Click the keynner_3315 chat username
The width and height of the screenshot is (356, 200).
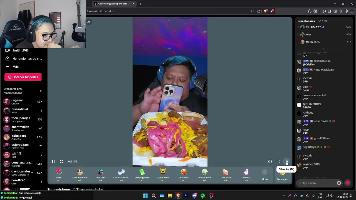[311, 164]
